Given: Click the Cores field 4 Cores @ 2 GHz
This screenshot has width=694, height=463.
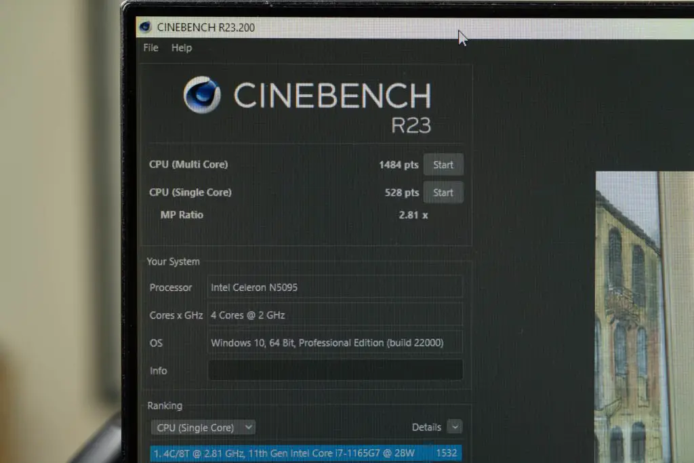Looking at the screenshot, I should 335,315.
